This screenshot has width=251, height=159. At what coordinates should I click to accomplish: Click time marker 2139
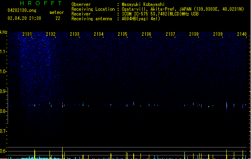coord(218,34)
